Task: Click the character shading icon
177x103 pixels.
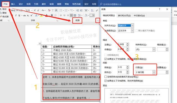Action: (x=52, y=15)
